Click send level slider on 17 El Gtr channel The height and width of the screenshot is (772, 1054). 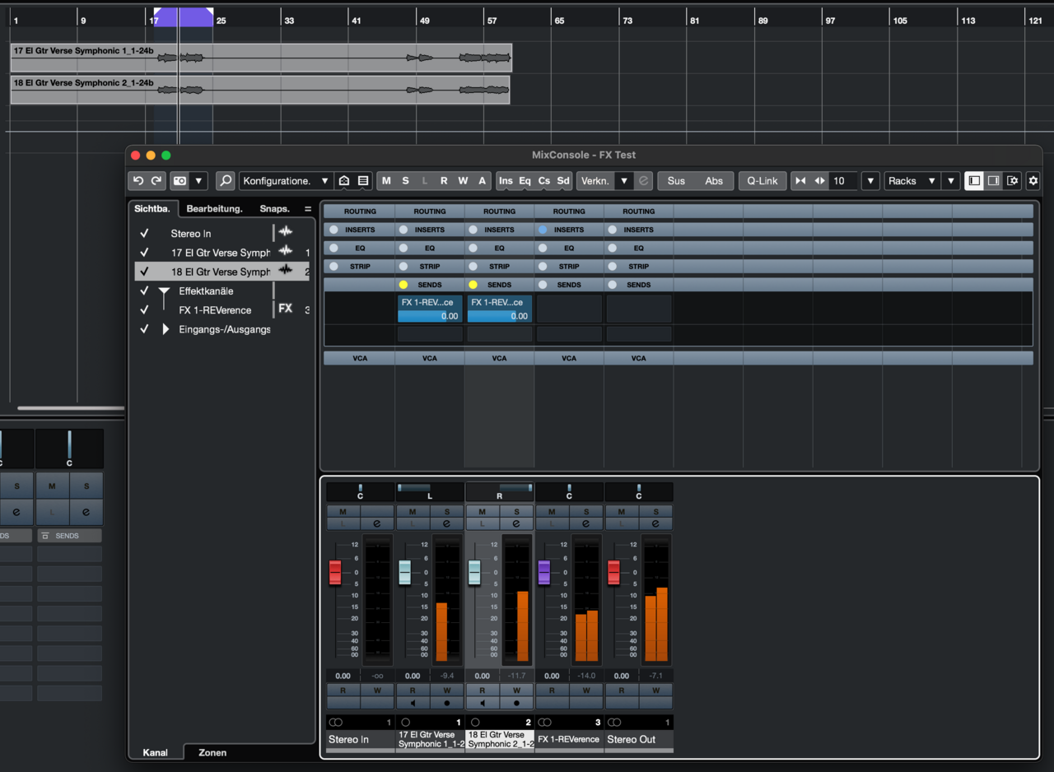(x=430, y=316)
